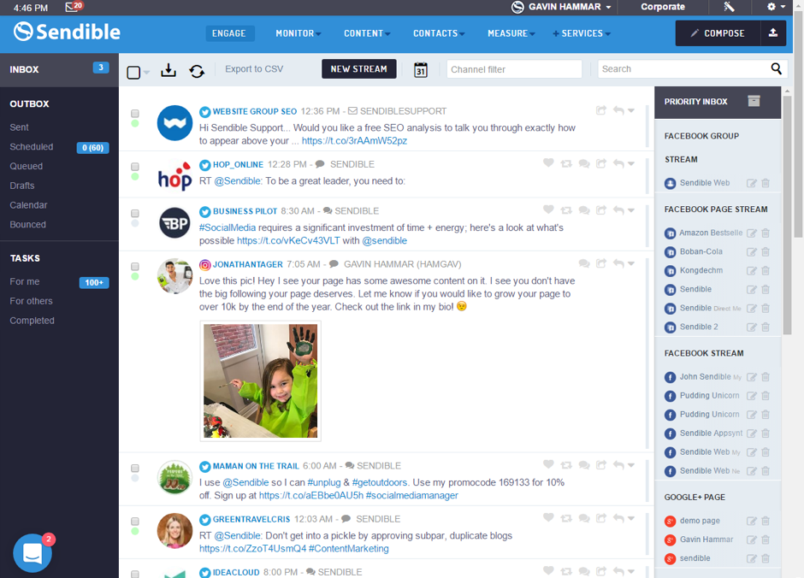The height and width of the screenshot is (578, 804).
Task: Delete the Gavin Hammar Google+ stream
Action: pos(766,540)
